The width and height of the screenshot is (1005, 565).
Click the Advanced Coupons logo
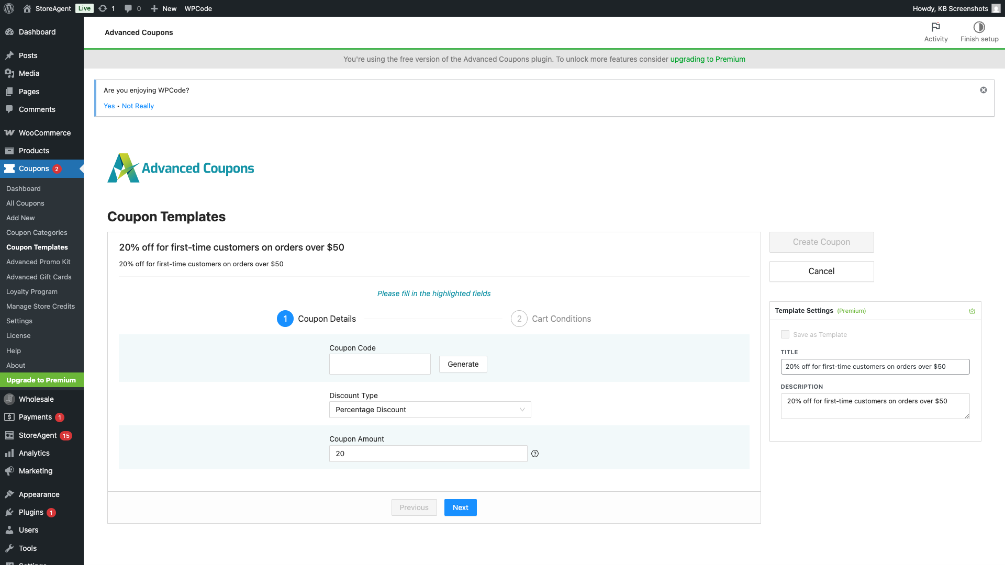[x=181, y=168]
